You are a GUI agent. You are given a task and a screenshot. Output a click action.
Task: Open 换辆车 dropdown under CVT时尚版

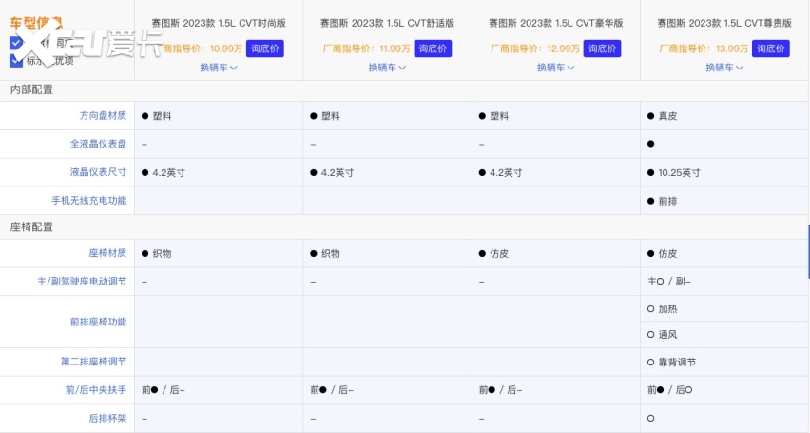(x=218, y=68)
